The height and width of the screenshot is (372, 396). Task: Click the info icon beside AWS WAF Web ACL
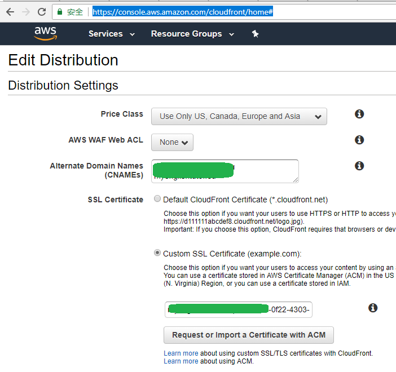pyautogui.click(x=359, y=140)
